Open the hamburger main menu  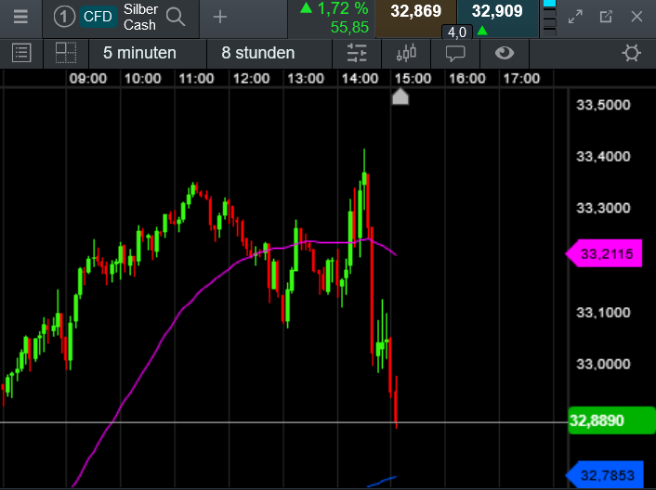(20, 17)
